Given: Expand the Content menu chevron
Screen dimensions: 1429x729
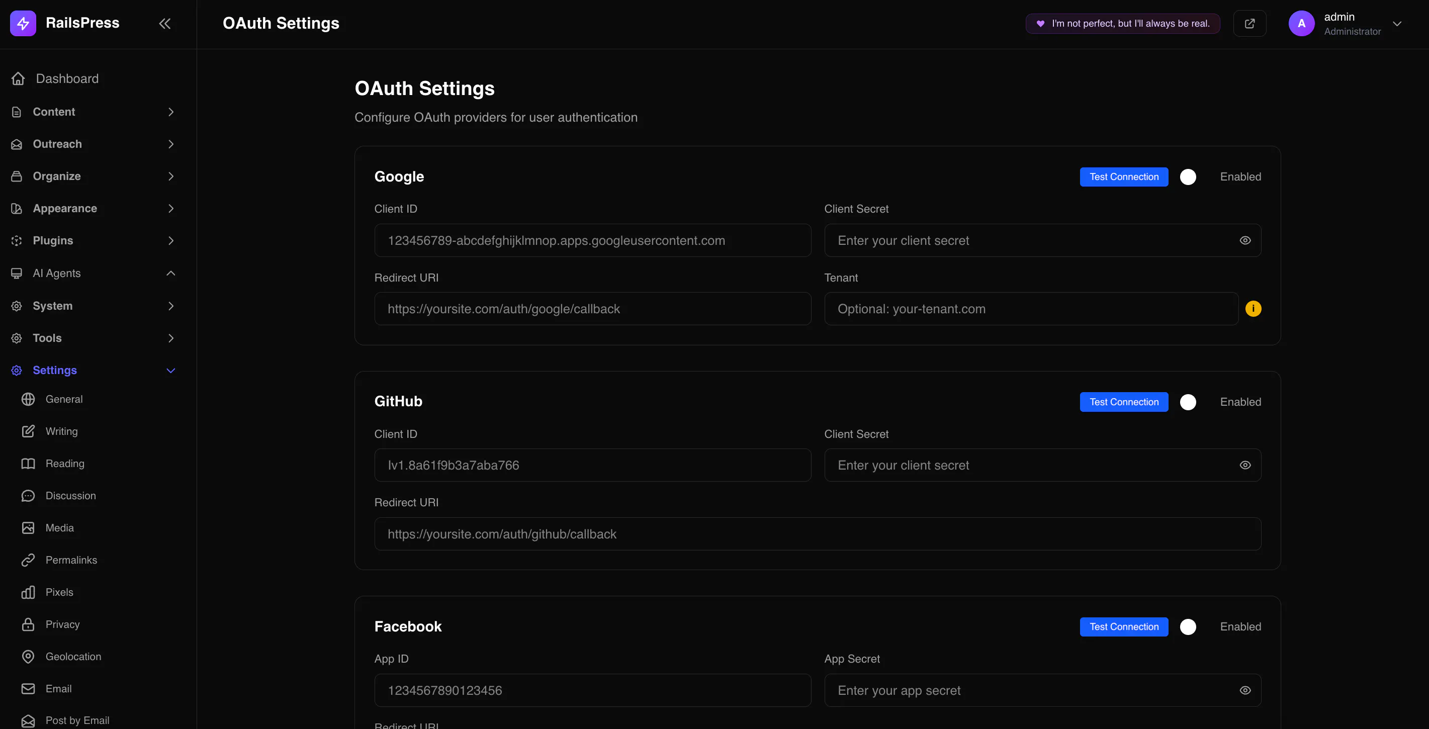Looking at the screenshot, I should (171, 112).
